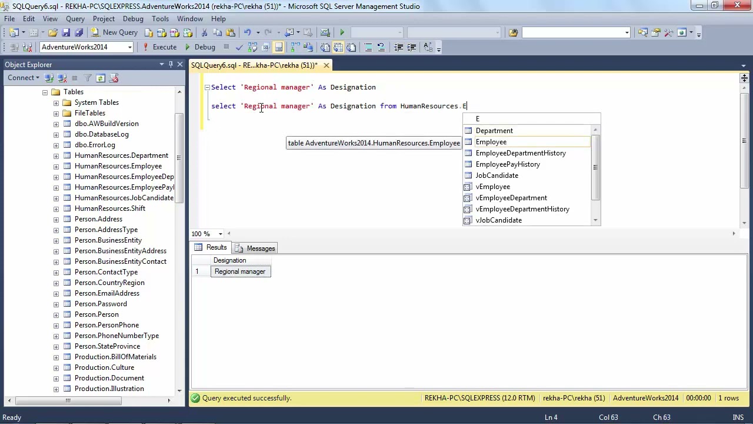Screen dimensions: 753x424
Task: Click the Decrease Indent icon
Action: click(398, 47)
